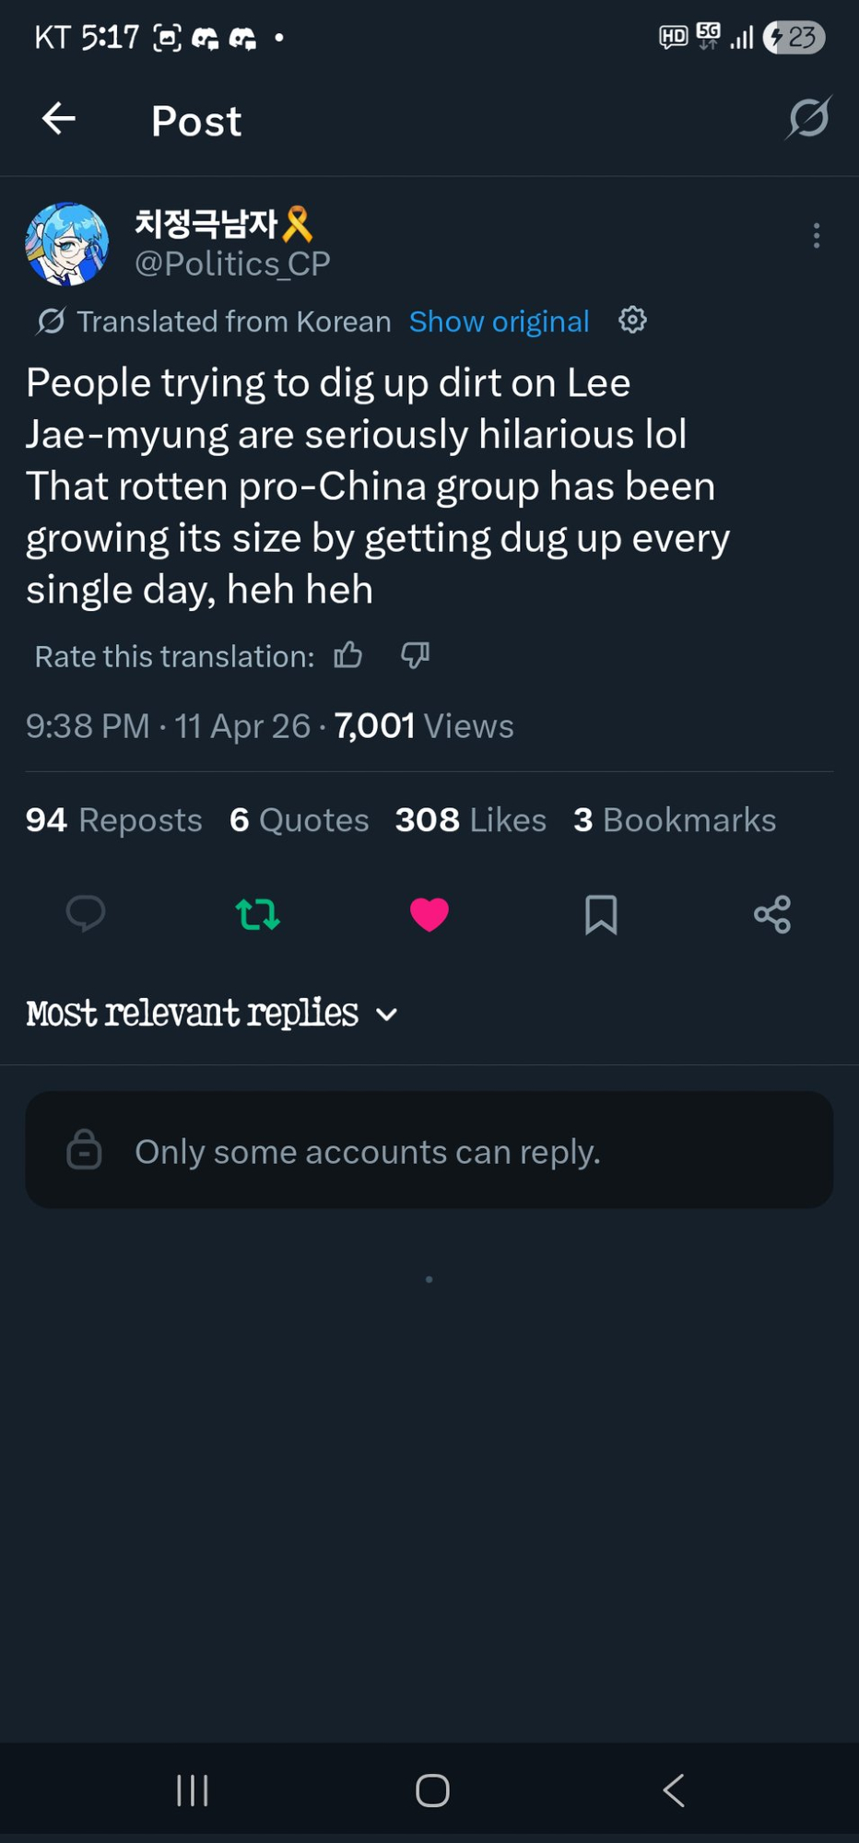This screenshot has height=1843, width=859.
Task: Unlike the post with pink heart
Action: click(x=429, y=914)
